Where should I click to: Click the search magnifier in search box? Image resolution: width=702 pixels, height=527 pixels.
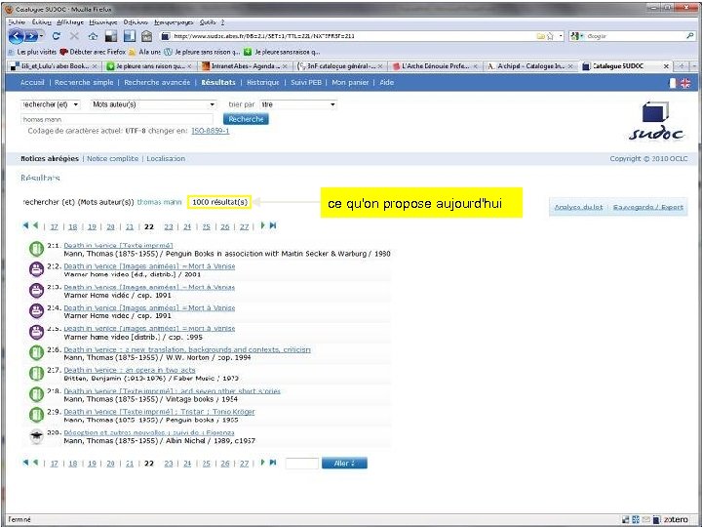point(690,36)
